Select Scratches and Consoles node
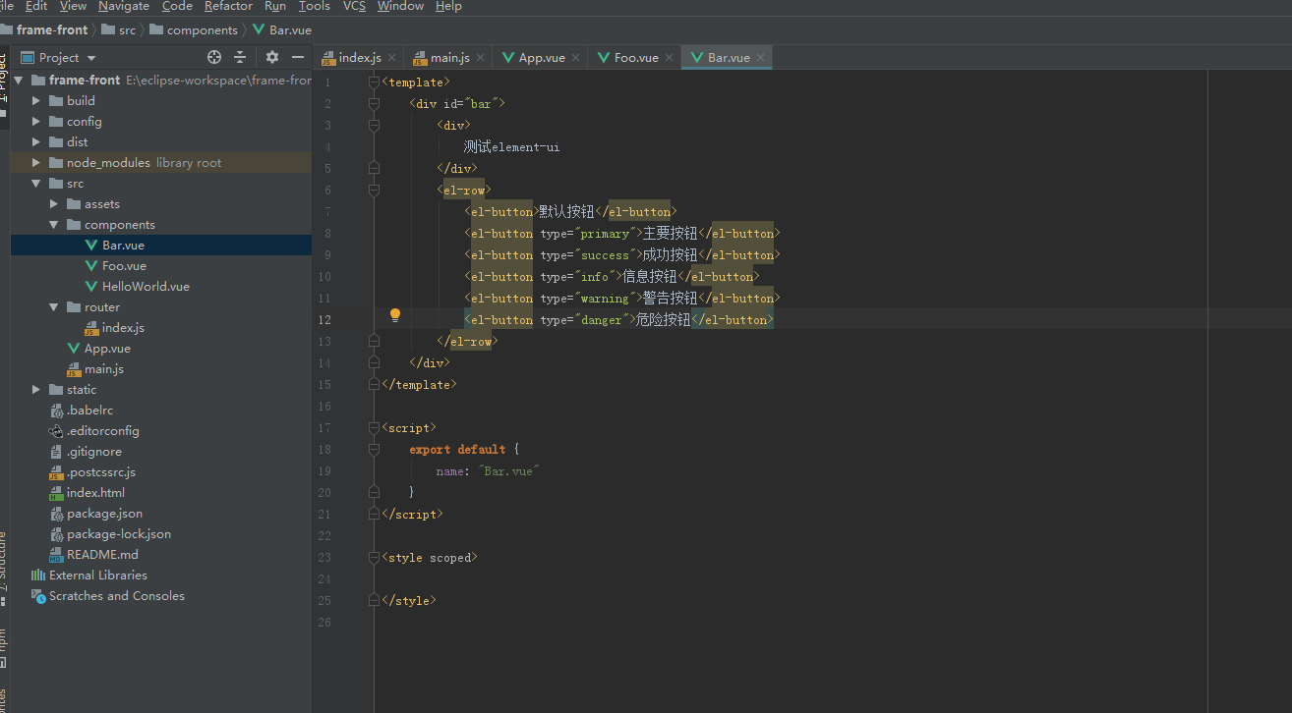 click(x=116, y=596)
